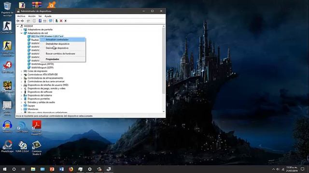Open the toolbar Properties sheet icon

34,21
